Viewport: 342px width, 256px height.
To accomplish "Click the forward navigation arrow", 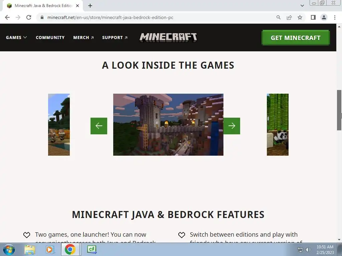I will click(18, 17).
